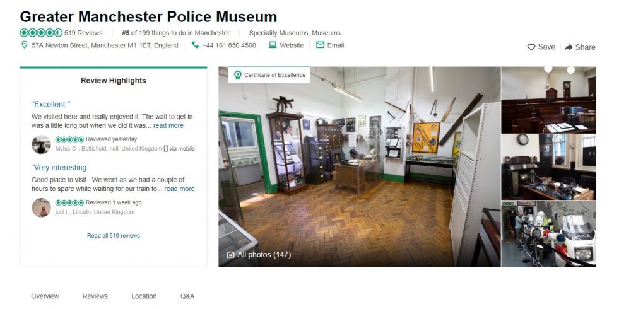Click the laptop Website icon

(273, 45)
